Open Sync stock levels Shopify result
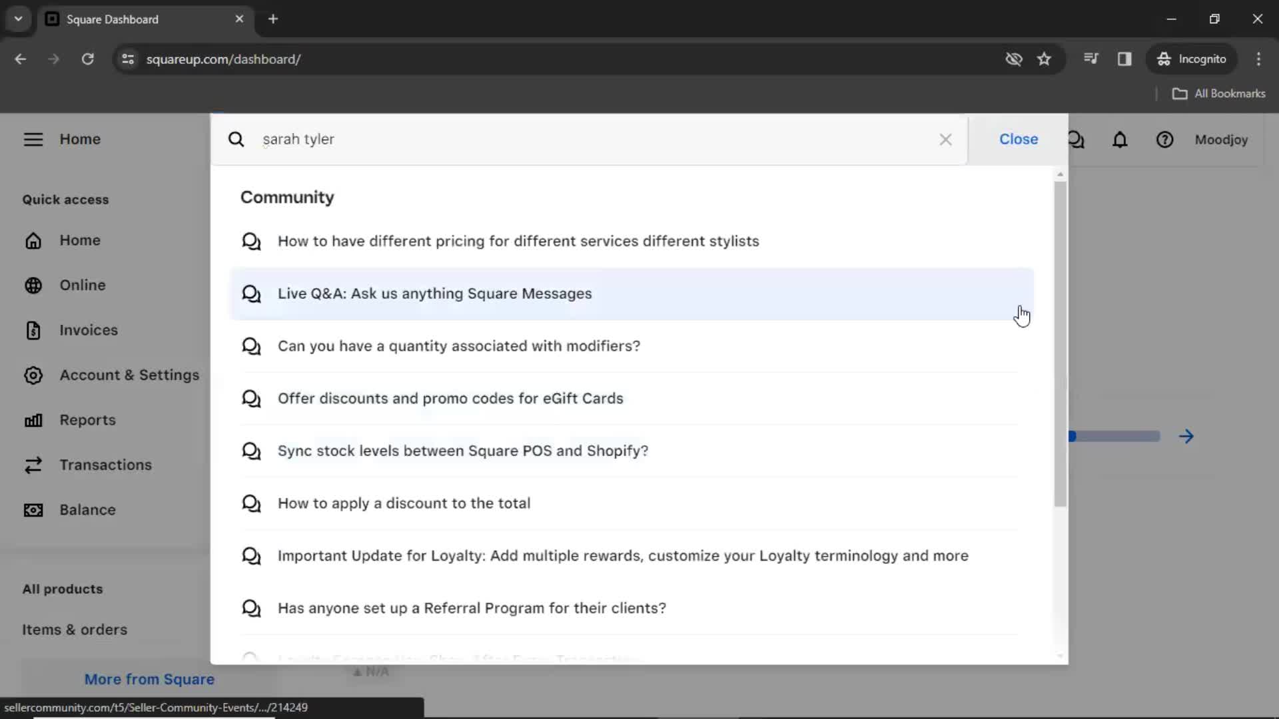This screenshot has height=719, width=1279. [x=631, y=451]
